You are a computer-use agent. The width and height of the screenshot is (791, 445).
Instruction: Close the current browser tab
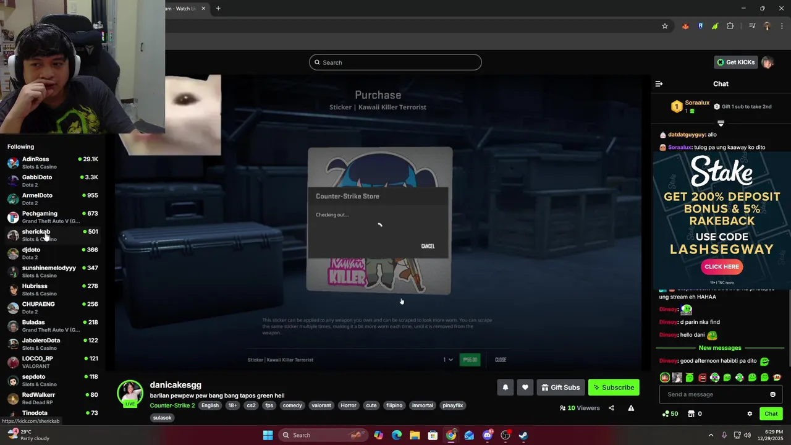pos(203,9)
